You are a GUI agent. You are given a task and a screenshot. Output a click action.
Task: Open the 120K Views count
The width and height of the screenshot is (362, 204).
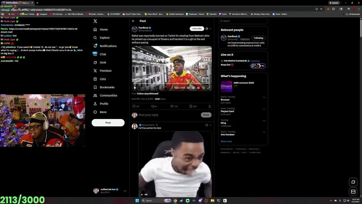point(160,99)
